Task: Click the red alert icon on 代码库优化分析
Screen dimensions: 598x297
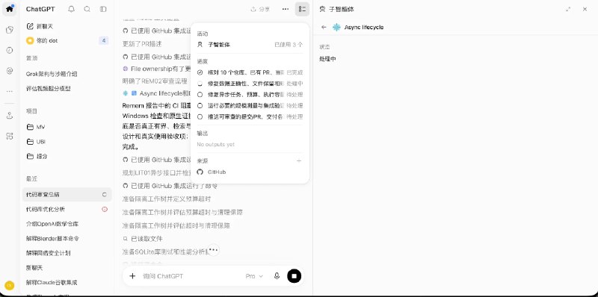Action: 105,209
